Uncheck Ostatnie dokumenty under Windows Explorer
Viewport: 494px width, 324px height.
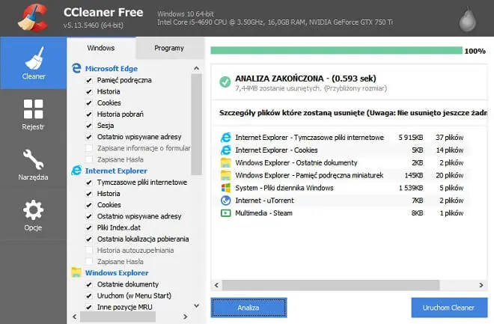pyautogui.click(x=89, y=284)
